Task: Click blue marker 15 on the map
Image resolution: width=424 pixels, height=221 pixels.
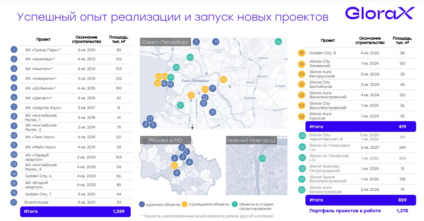Action: point(203,103)
